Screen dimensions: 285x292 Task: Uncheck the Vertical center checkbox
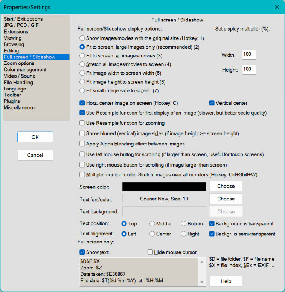(x=212, y=103)
